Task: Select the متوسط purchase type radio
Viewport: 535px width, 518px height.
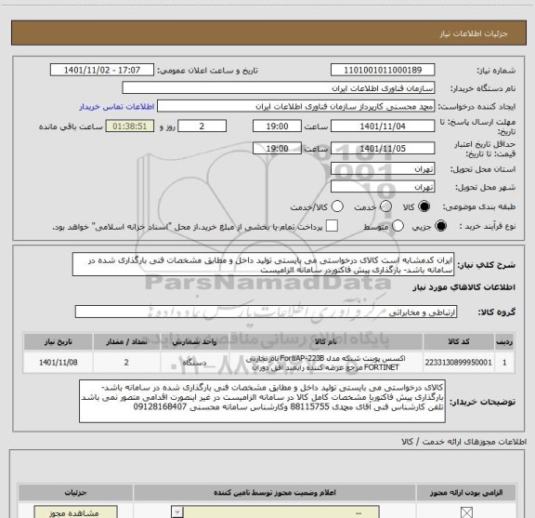Action: [x=398, y=226]
